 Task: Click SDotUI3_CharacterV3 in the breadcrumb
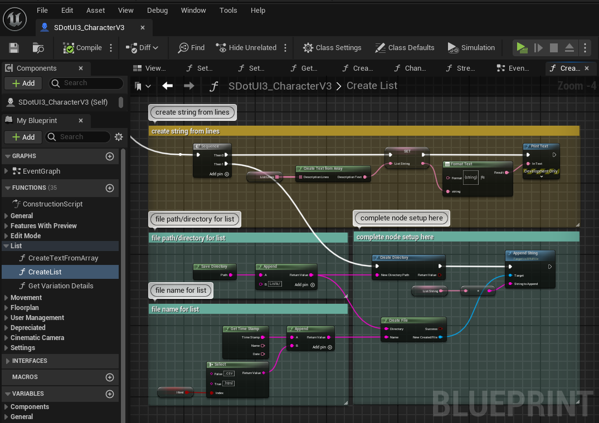[280, 86]
